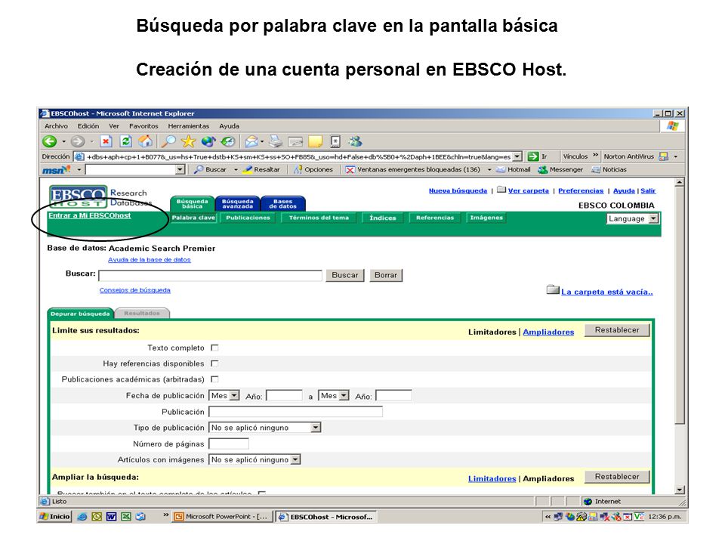Click blocked pop-ups Ventanas emergentes icon
725x544 pixels.
pos(350,170)
